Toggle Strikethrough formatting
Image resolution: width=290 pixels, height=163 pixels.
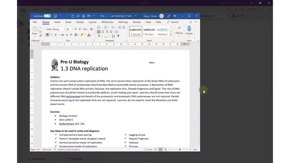pos(63,35)
